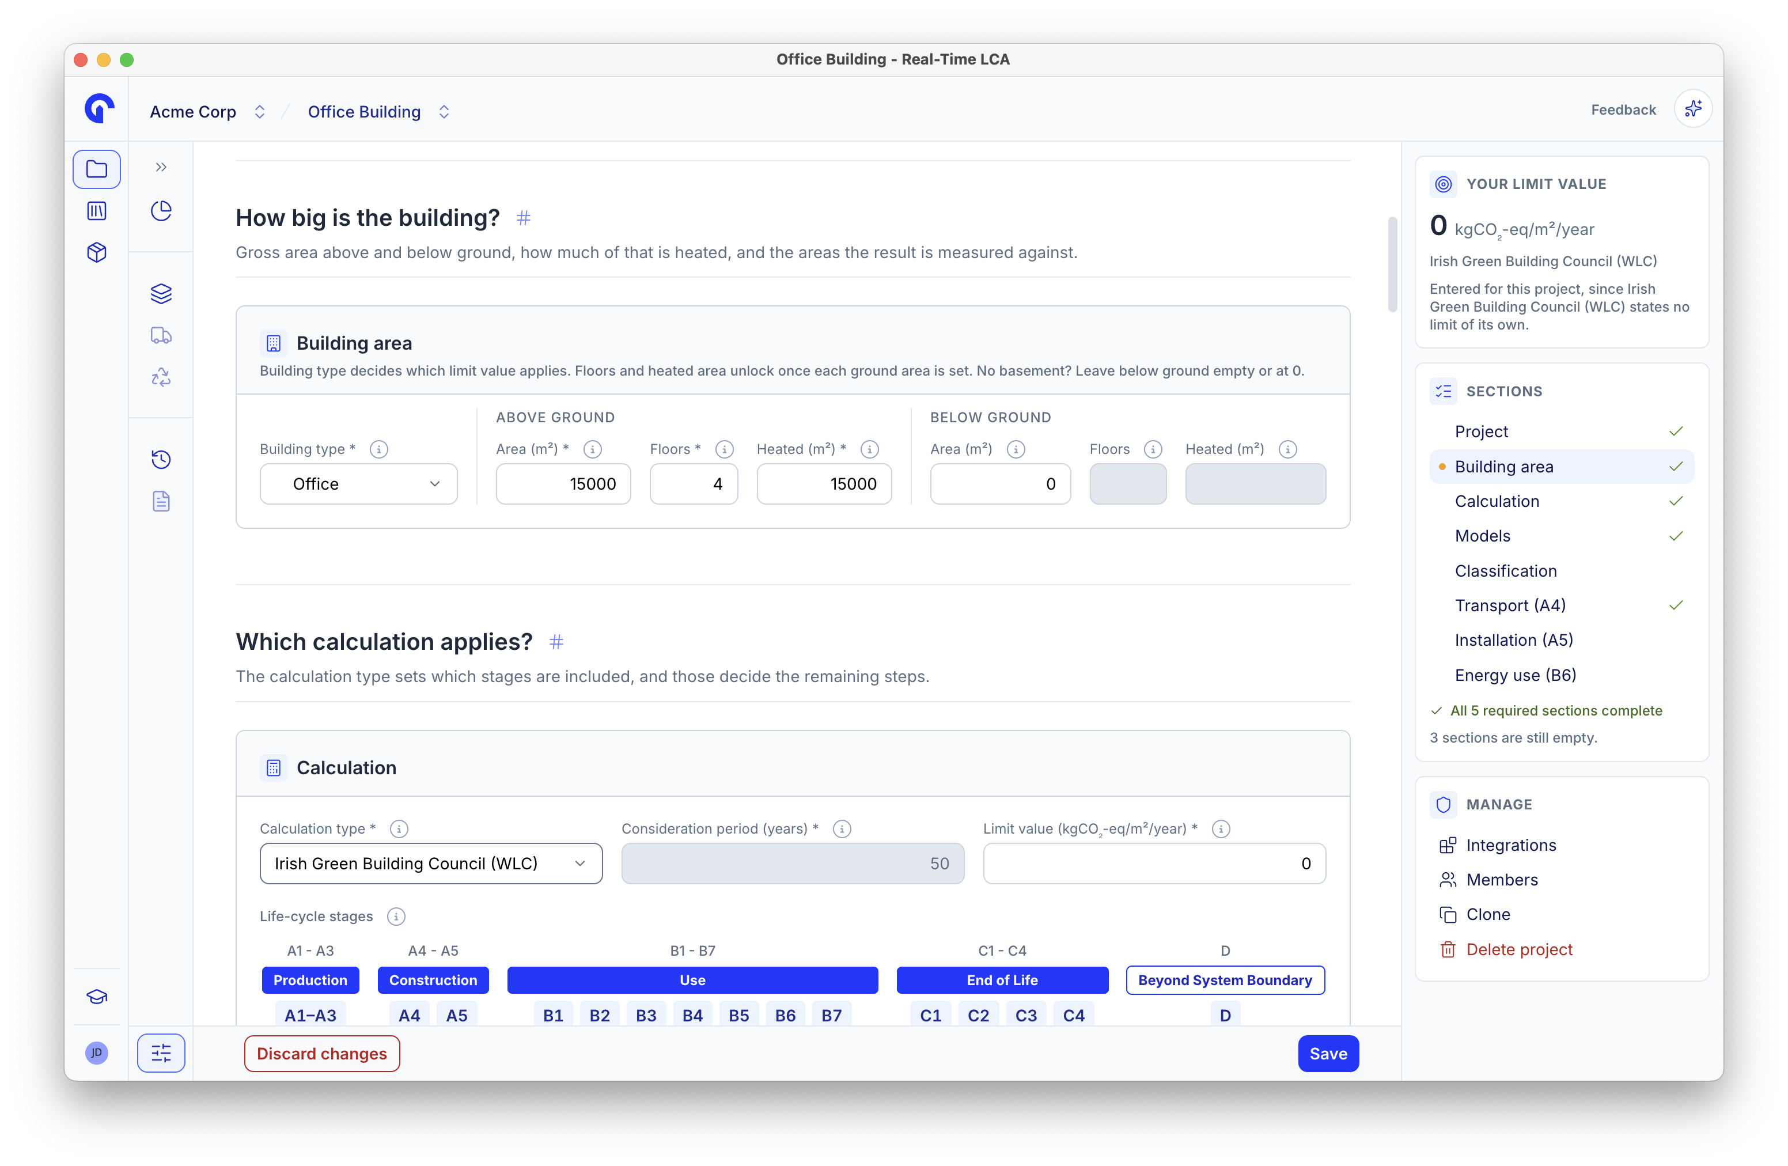
Task: Open the history clock icon
Action: tap(161, 460)
